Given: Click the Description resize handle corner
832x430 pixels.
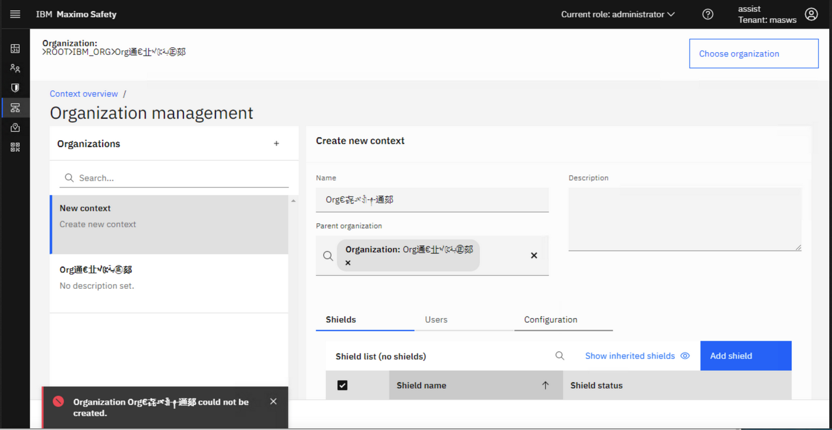Looking at the screenshot, I should (x=798, y=248).
